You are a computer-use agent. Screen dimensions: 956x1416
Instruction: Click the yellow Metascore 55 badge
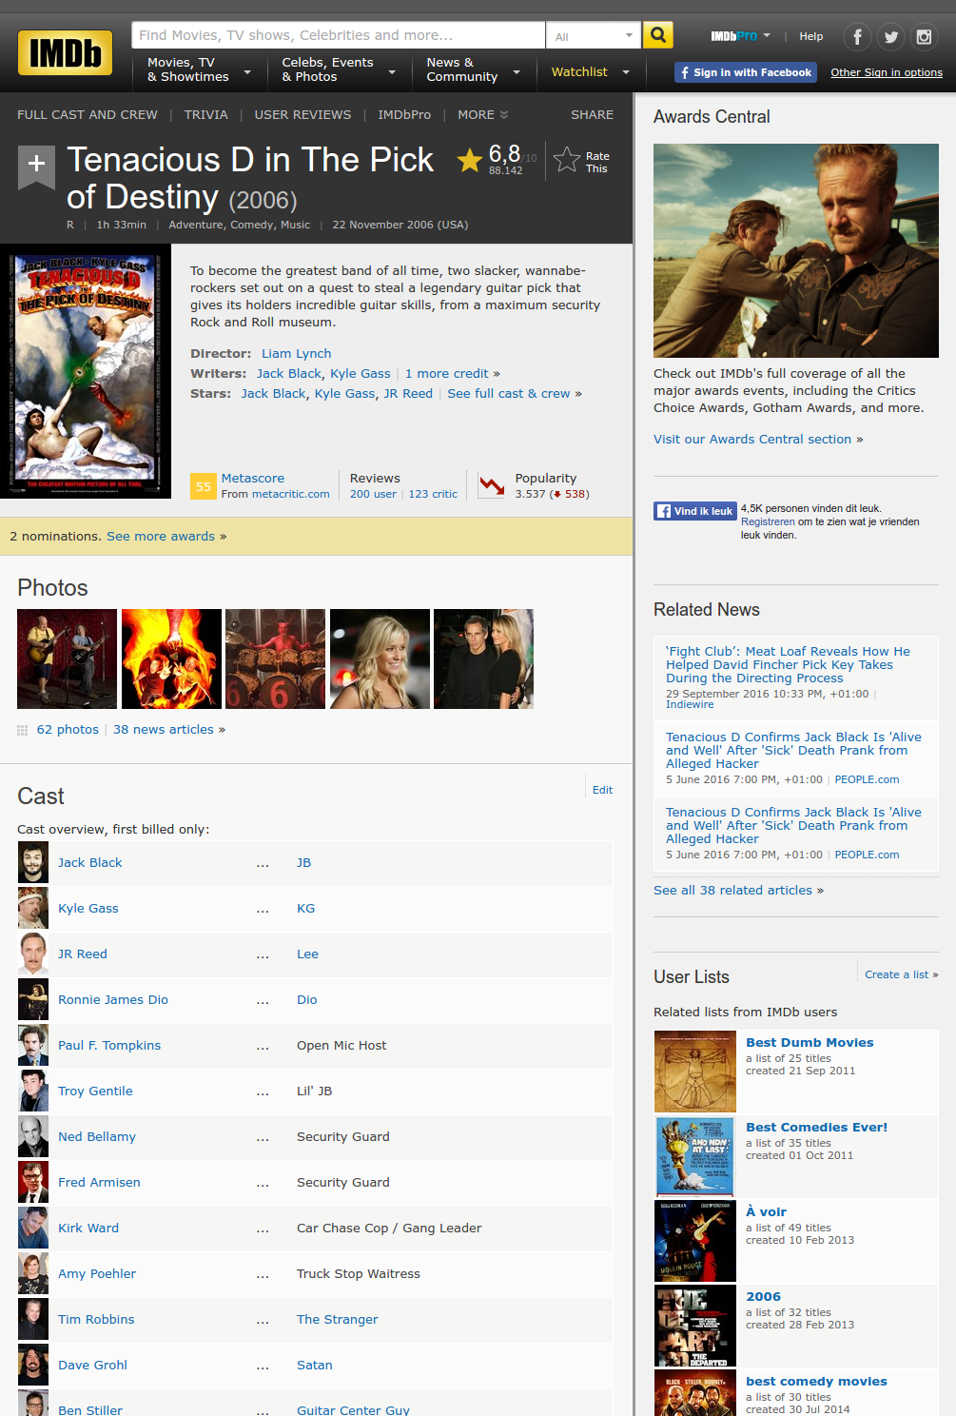pyautogui.click(x=203, y=486)
